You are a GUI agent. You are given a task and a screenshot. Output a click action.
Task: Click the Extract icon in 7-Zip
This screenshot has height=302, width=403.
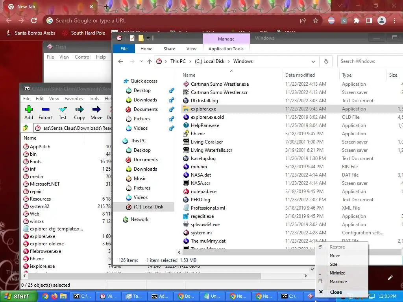[46, 109]
